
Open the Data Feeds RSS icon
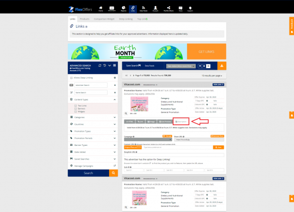[x=143, y=9]
